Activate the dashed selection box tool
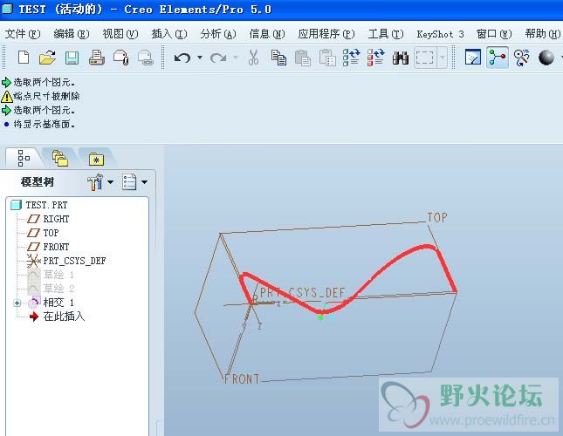 (x=425, y=58)
